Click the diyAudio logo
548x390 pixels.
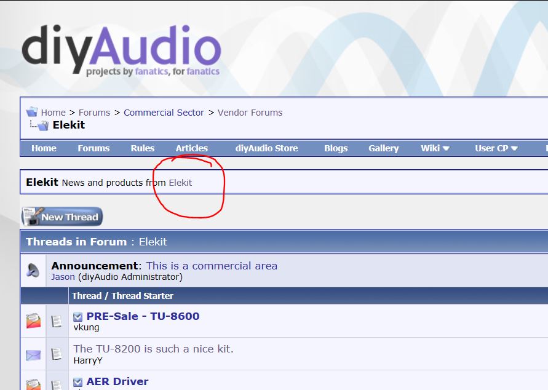tap(121, 50)
